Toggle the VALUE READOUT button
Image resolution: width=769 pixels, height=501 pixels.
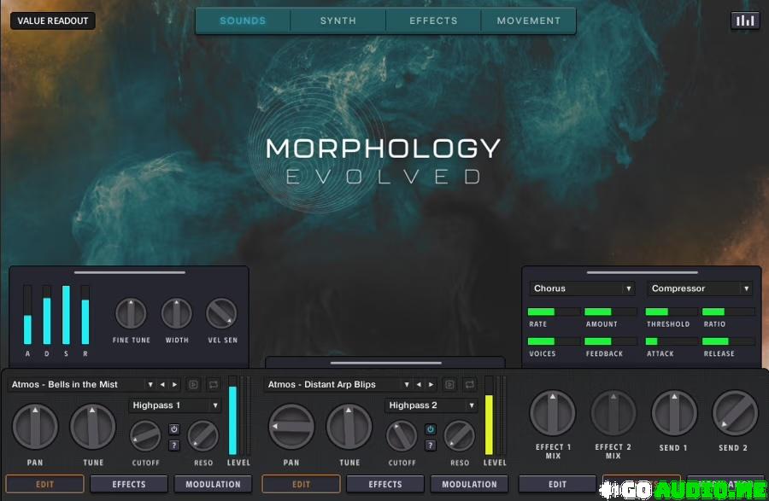pos(53,21)
